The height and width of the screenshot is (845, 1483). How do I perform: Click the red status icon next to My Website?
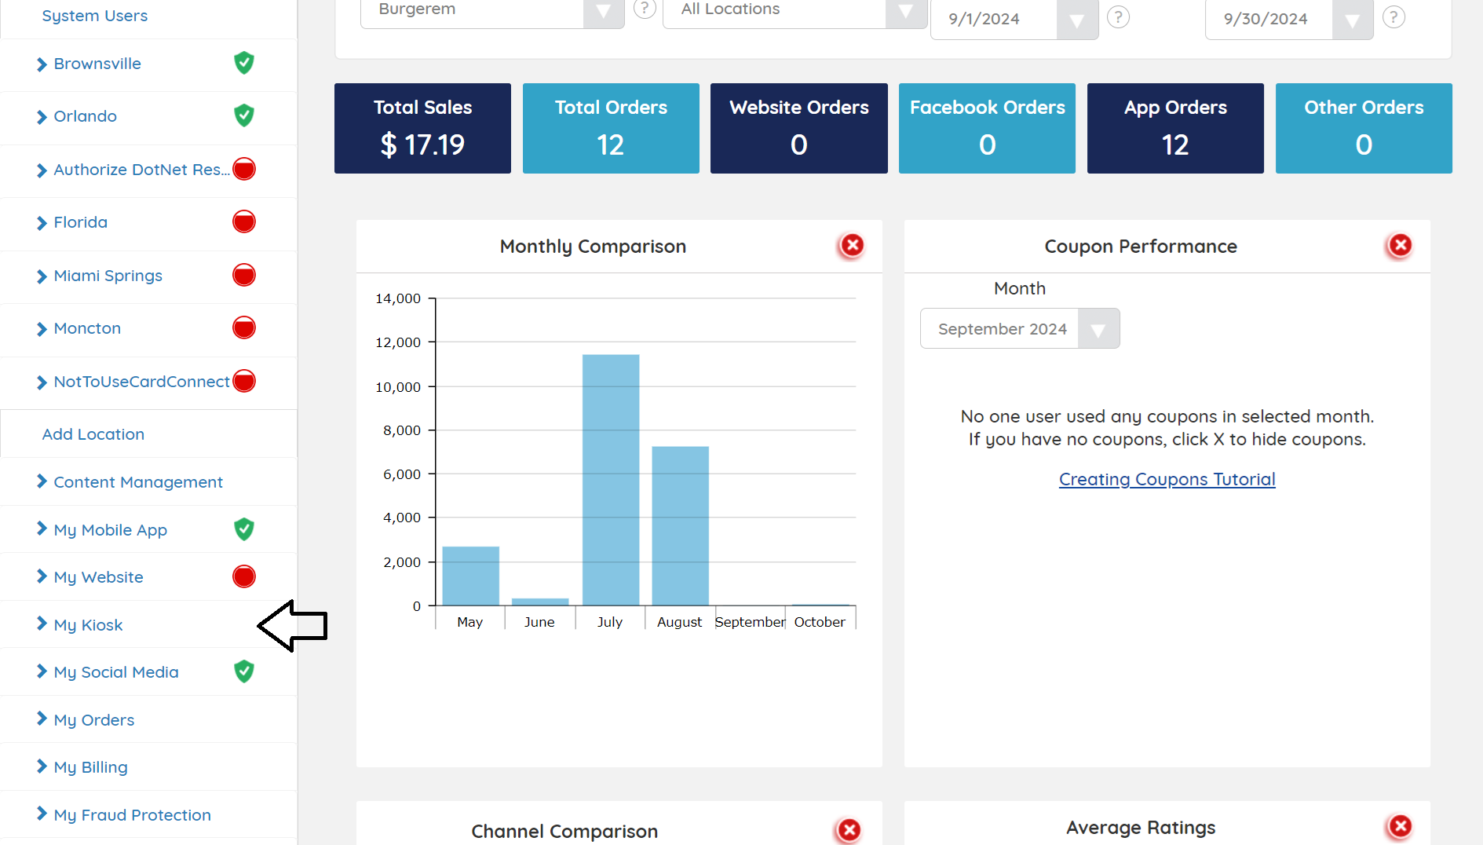coord(244,576)
